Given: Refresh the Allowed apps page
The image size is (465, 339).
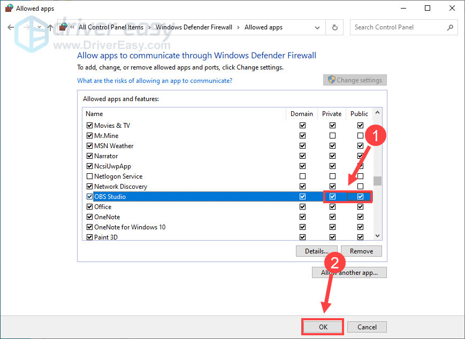Looking at the screenshot, I should [x=335, y=28].
